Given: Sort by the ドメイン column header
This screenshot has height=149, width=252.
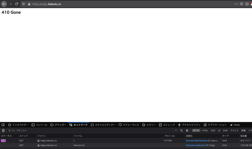Looking at the screenshot, I should point(54,136).
